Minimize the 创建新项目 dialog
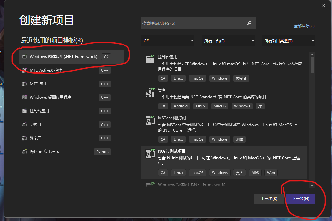 (292, 5)
